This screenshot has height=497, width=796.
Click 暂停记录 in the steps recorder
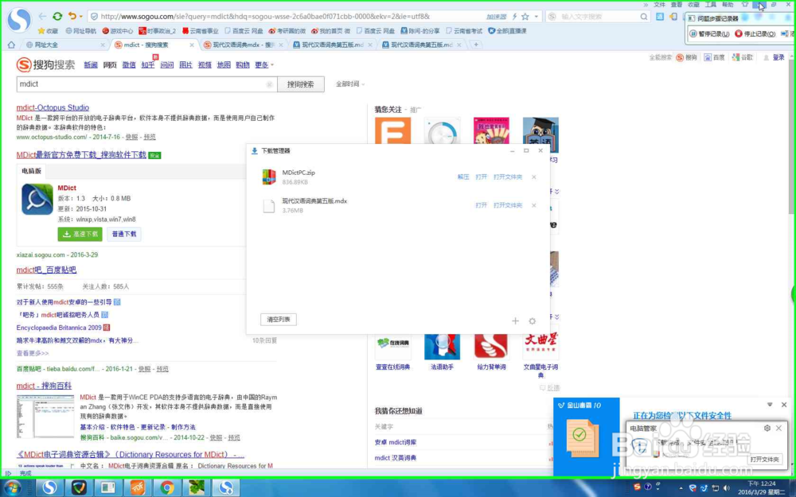(x=709, y=34)
